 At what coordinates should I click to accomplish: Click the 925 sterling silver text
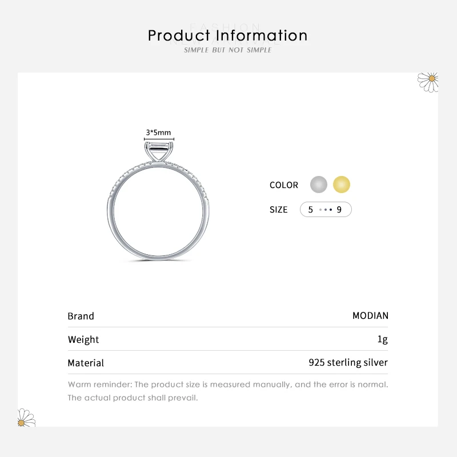tap(348, 363)
